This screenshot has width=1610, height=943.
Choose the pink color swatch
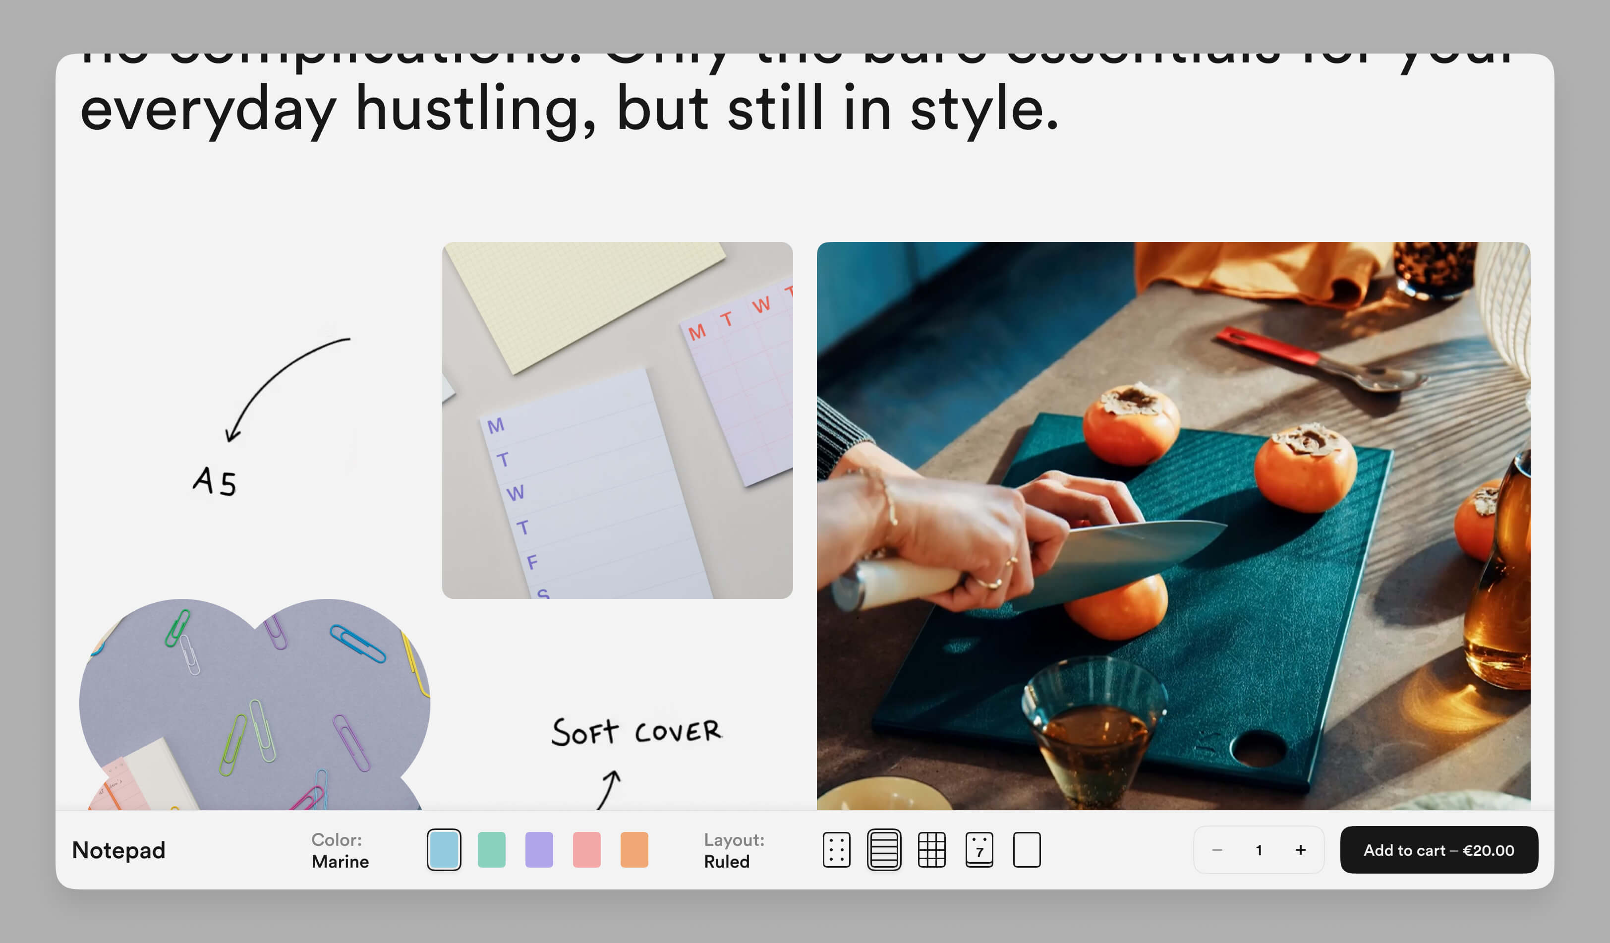[x=586, y=850]
